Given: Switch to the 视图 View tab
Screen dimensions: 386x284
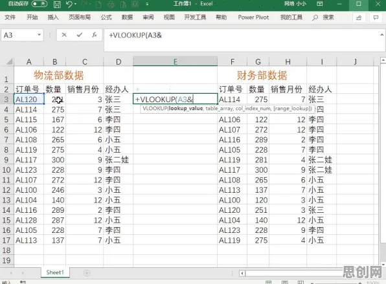Looking at the screenshot, I should click(169, 17).
